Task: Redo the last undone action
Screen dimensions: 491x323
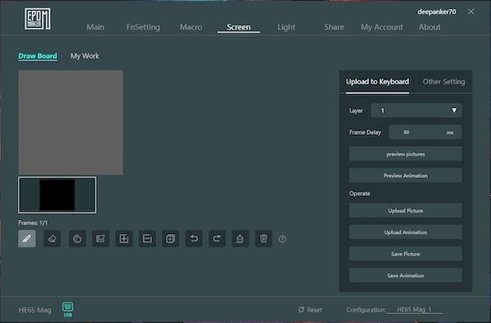Action: 217,239
